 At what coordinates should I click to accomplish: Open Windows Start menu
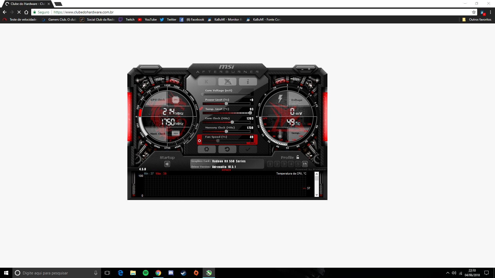pyautogui.click(x=6, y=273)
